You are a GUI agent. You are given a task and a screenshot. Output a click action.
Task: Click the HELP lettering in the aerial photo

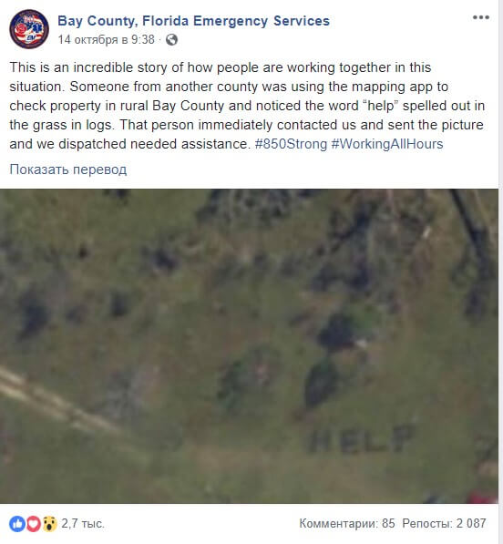[x=362, y=439]
